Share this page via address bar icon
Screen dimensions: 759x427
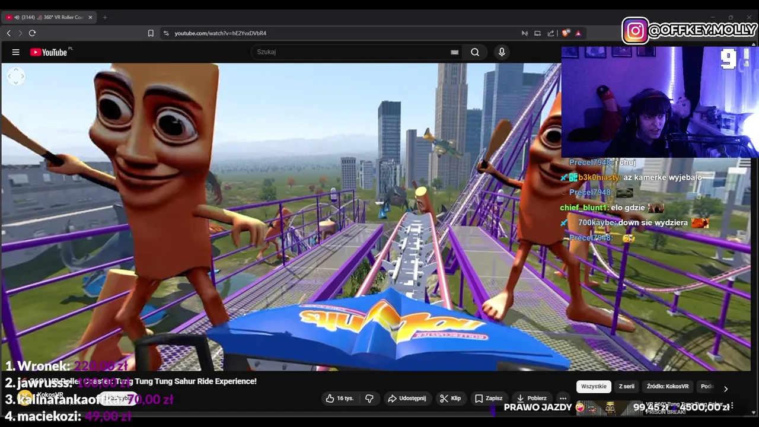[551, 33]
